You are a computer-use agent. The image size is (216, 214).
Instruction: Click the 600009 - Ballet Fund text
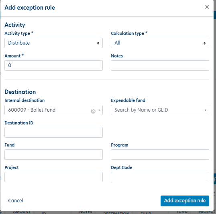(32, 110)
